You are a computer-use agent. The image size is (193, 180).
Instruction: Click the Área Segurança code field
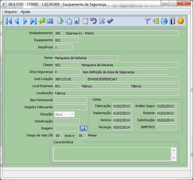click(67, 72)
